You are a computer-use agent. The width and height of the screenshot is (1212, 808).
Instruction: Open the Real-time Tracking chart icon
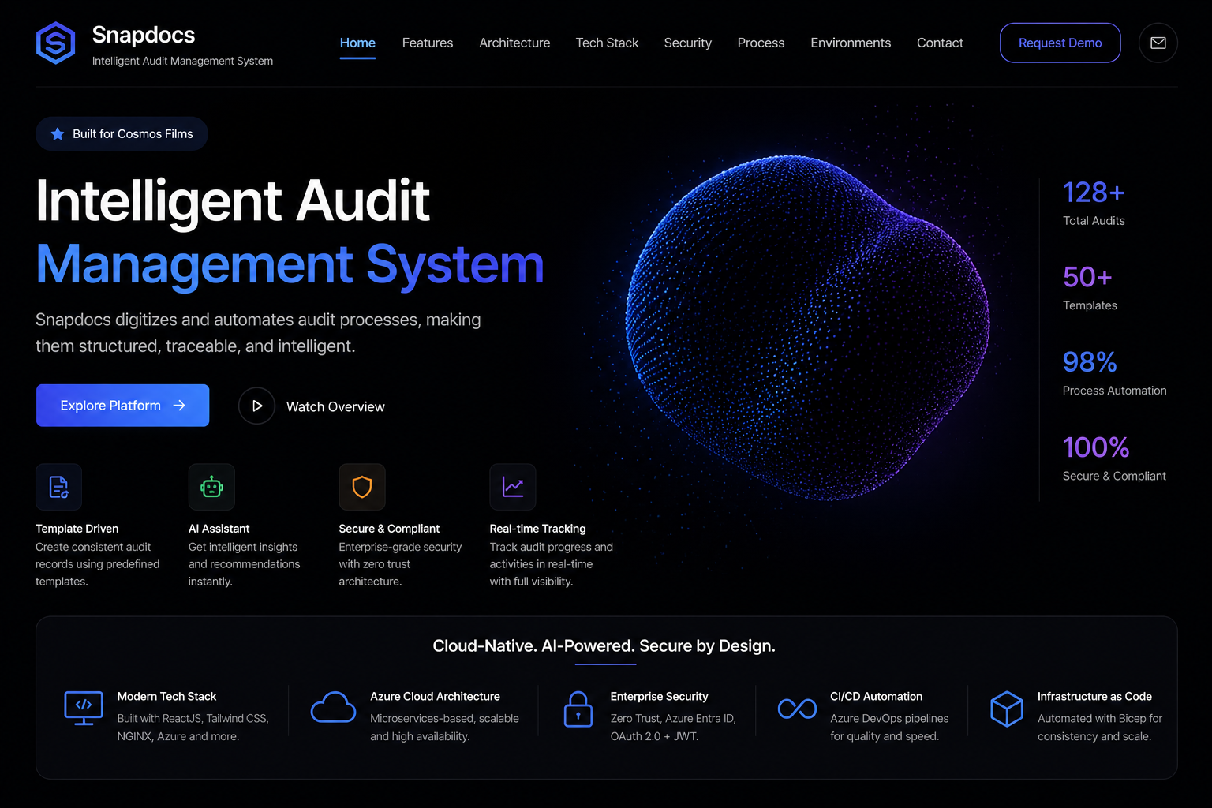pos(513,487)
